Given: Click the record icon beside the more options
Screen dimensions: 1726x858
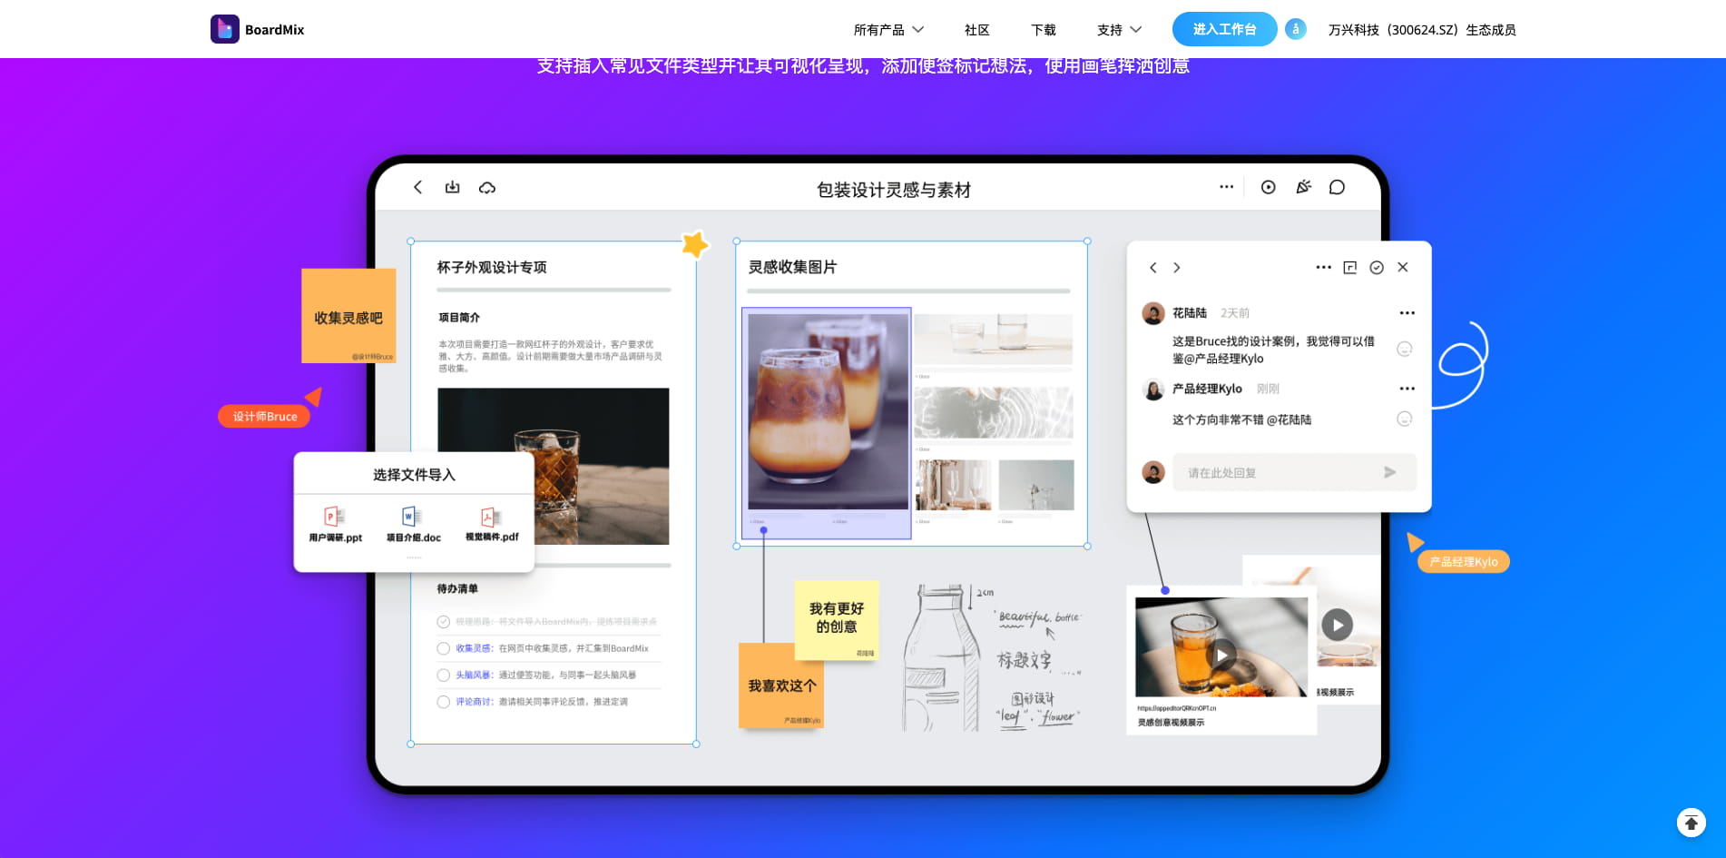Looking at the screenshot, I should [x=1268, y=187].
